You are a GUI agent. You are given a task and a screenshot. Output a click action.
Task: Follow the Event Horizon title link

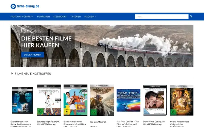point(21,124)
